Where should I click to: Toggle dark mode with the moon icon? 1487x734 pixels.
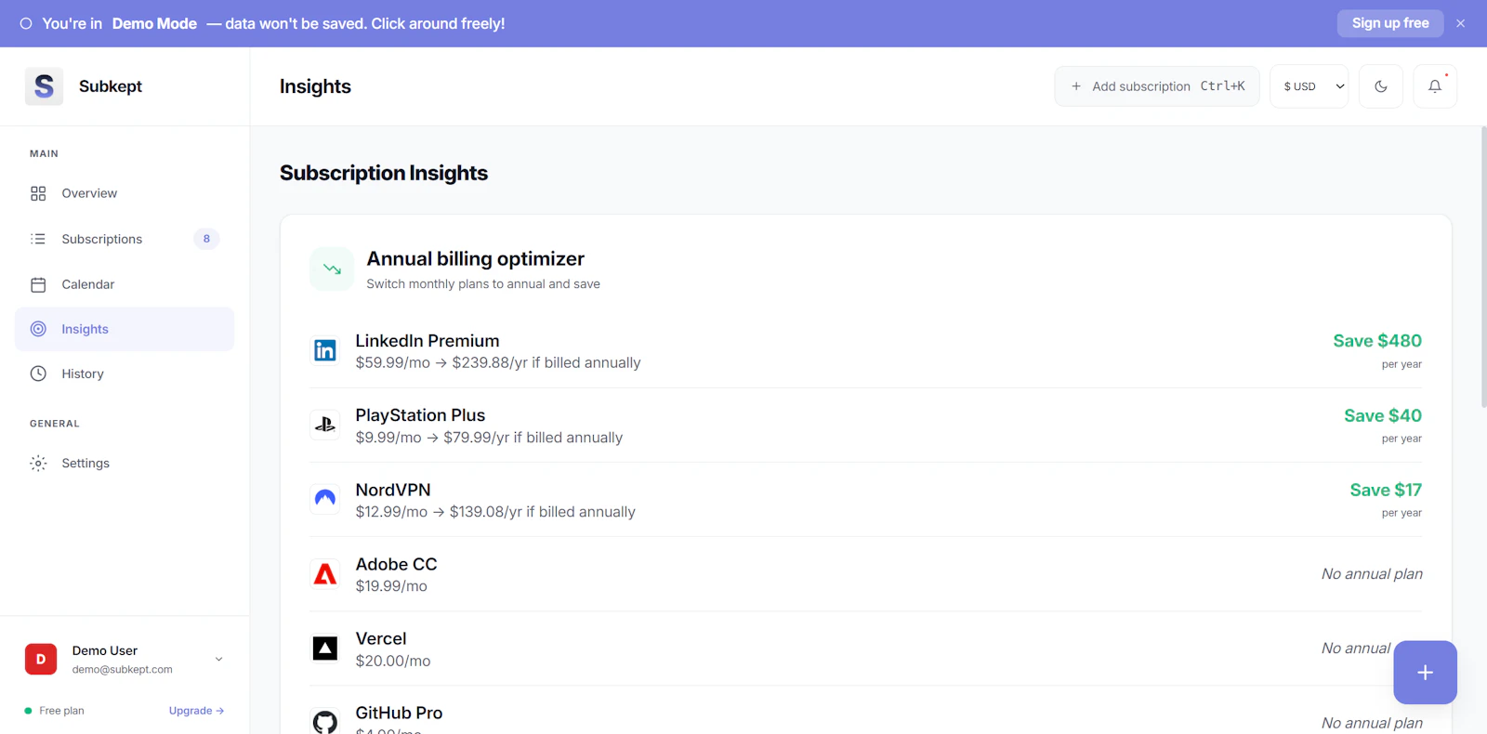(x=1381, y=86)
